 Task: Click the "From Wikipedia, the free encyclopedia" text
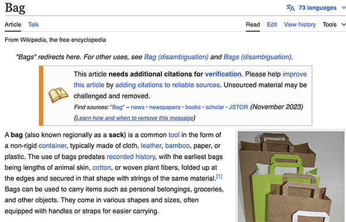pos(55,40)
